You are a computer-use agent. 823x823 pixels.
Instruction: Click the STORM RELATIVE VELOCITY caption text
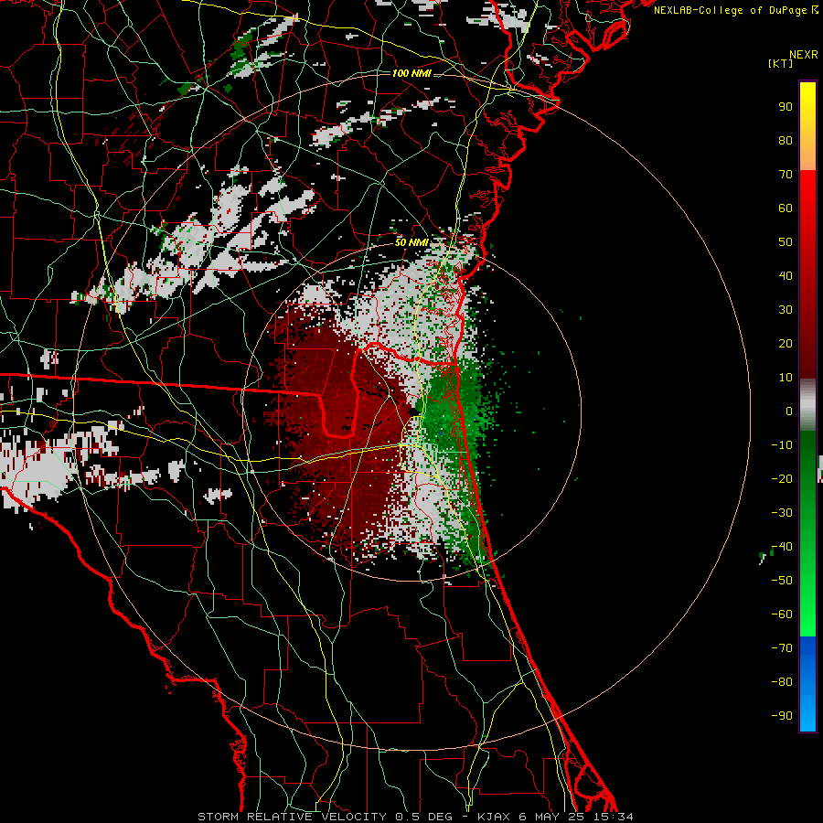coord(292,817)
